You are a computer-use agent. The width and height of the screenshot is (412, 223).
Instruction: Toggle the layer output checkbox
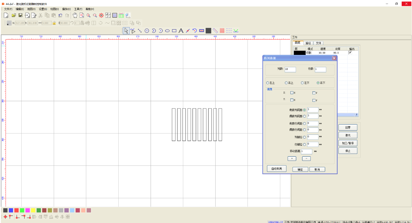(350, 53)
